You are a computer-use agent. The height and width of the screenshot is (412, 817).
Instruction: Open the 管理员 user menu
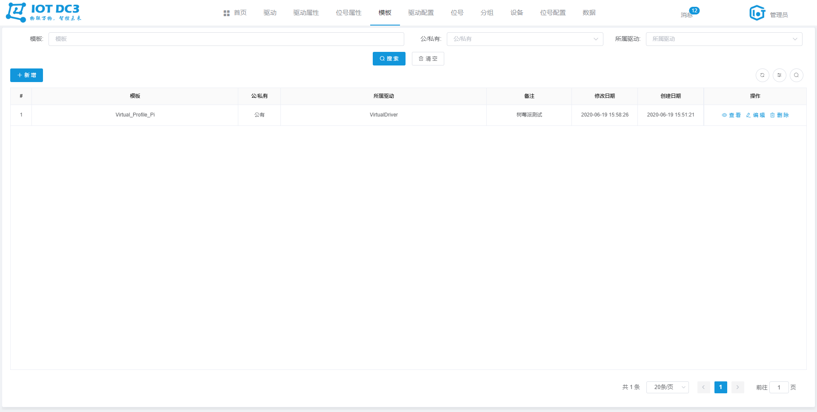click(779, 15)
